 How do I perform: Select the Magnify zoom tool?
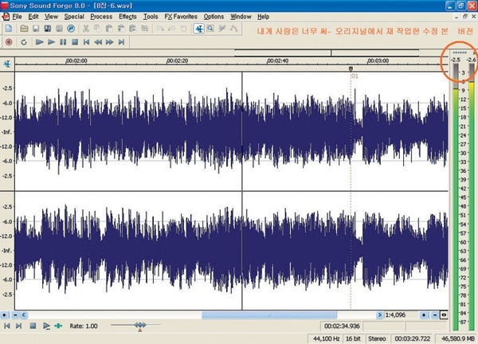[210, 29]
